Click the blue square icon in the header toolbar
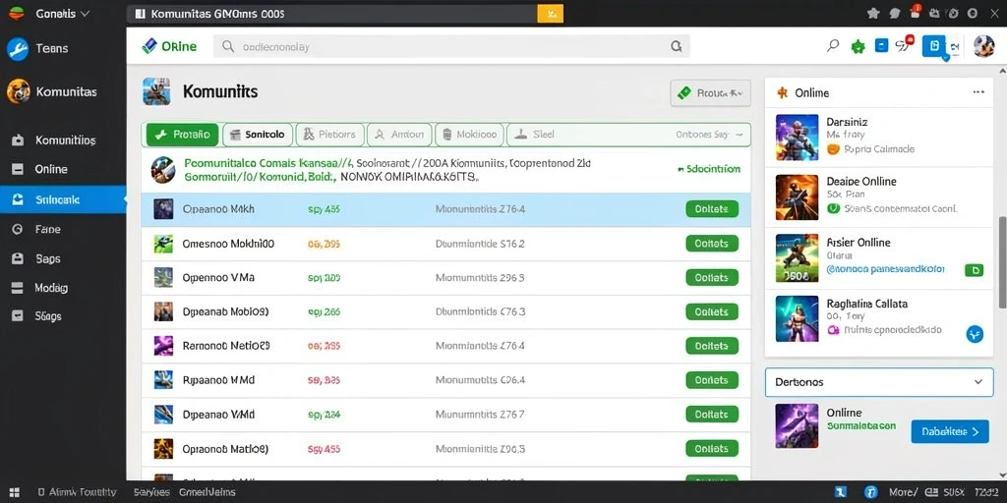The height and width of the screenshot is (503, 1007). pos(882,45)
